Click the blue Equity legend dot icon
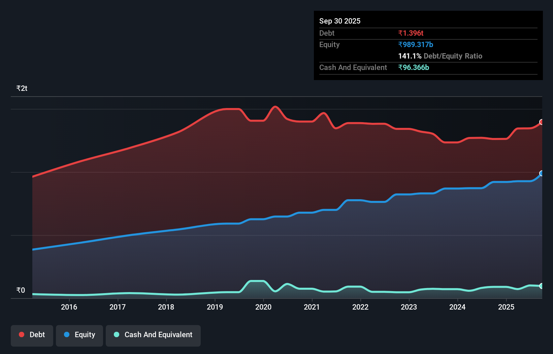553x354 pixels. [x=67, y=334]
